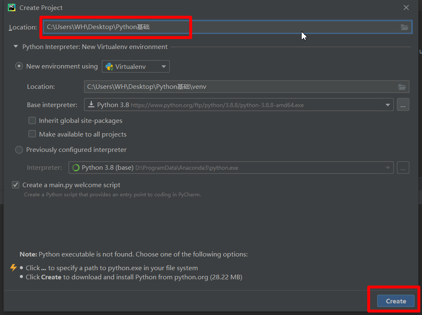Screen dimensions: 422x315
Task: Enable Inherit global site-packages
Action: pos(32,120)
